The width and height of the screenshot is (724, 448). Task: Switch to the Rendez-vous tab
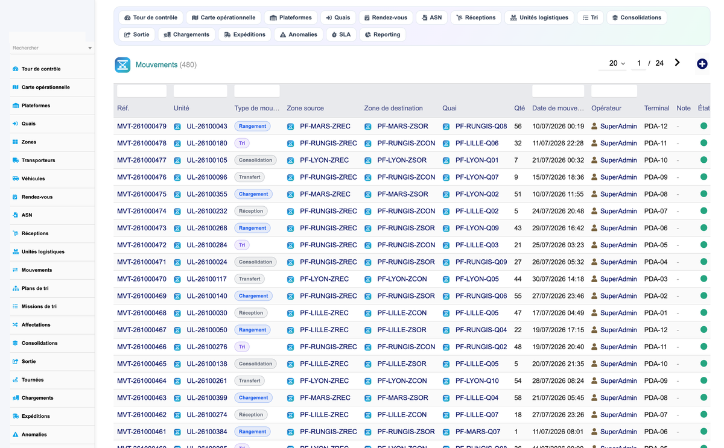click(x=386, y=17)
